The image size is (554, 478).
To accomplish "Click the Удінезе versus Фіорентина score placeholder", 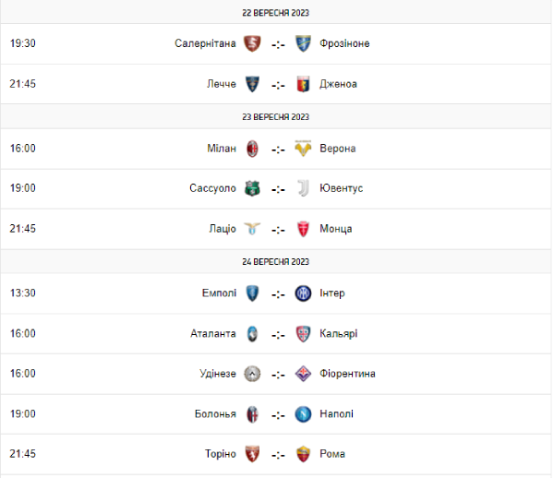I will [277, 374].
